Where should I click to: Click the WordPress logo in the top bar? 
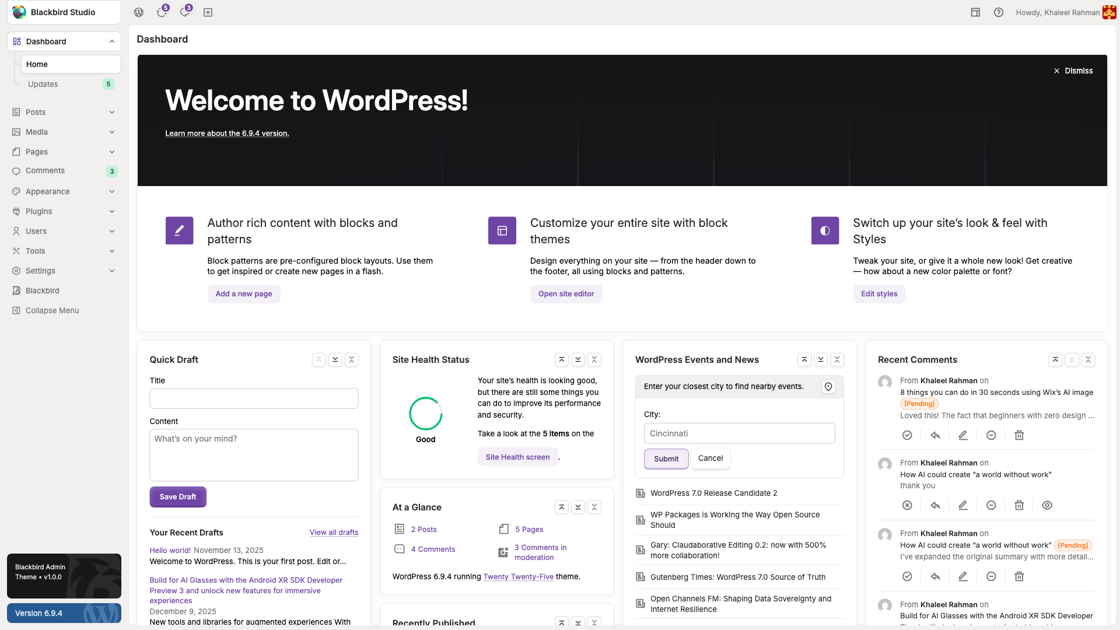139,12
